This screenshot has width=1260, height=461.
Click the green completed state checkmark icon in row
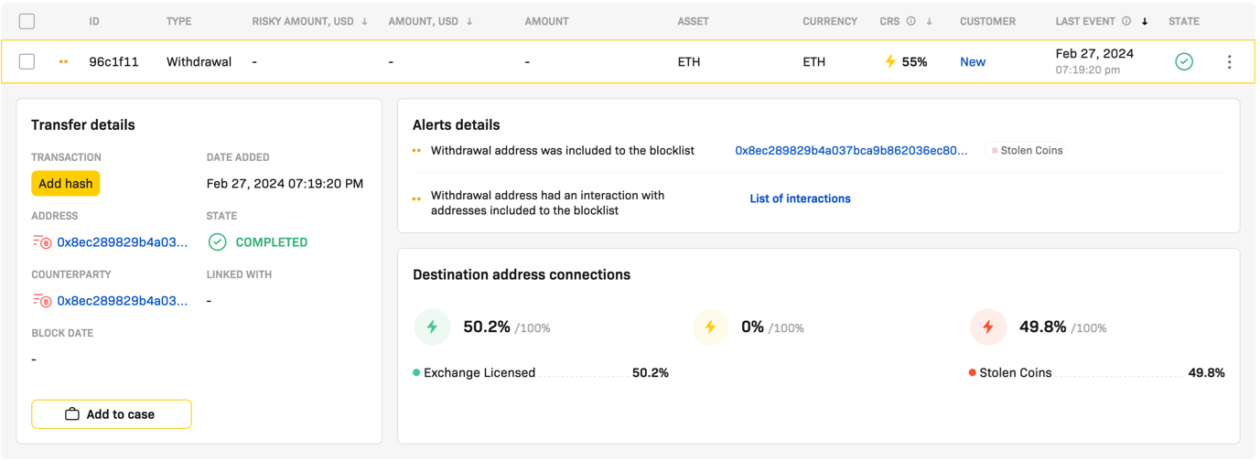1183,62
